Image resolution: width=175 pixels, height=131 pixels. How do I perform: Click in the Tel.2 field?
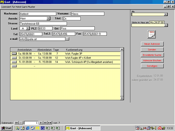coord(63,34)
